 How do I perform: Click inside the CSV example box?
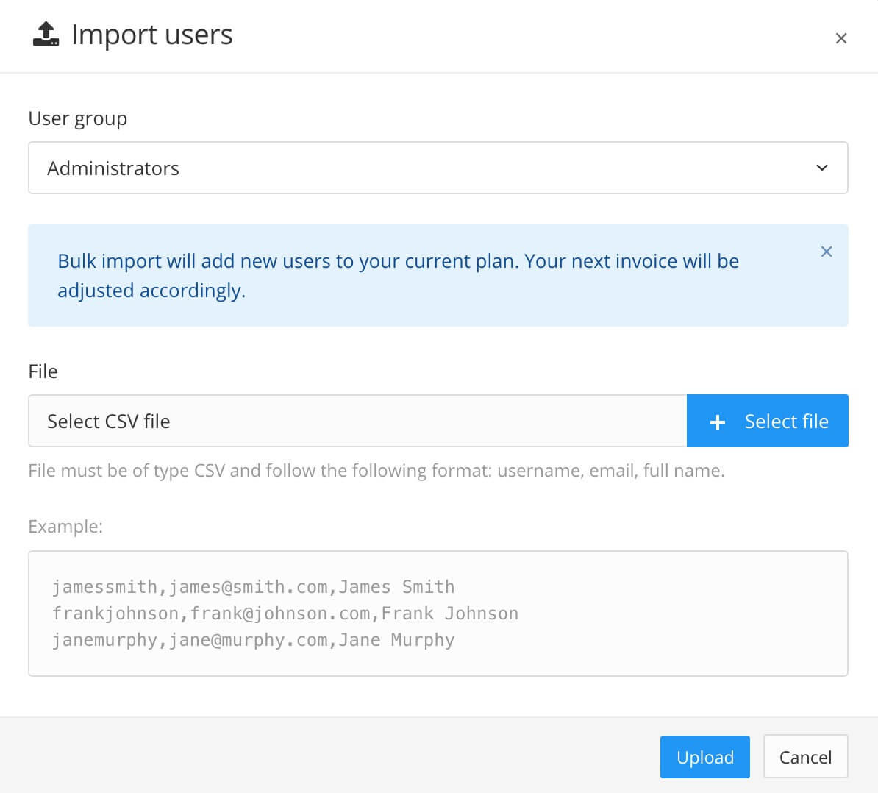pyautogui.click(x=438, y=613)
